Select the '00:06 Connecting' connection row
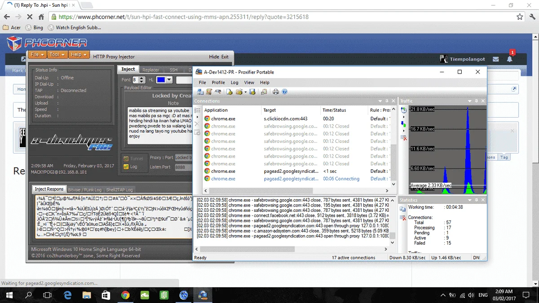The image size is (539, 303). pos(297,179)
